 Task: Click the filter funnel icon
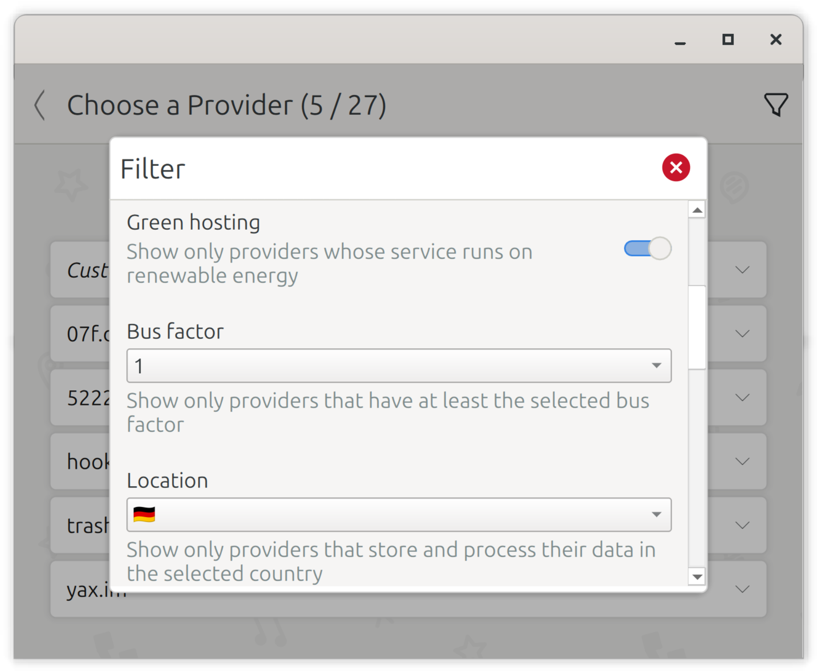pyautogui.click(x=775, y=105)
